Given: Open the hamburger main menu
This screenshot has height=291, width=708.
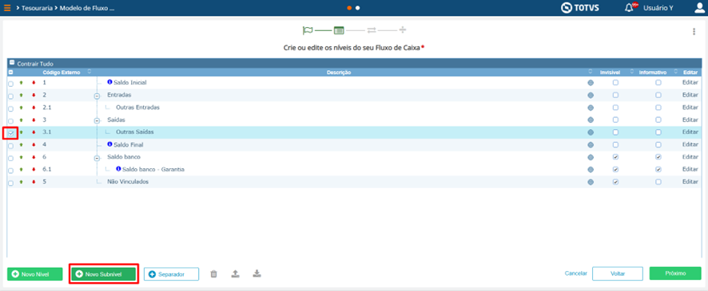Looking at the screenshot, I should pos(7,8).
